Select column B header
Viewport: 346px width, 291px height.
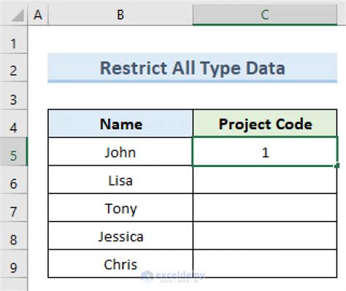[x=120, y=15]
